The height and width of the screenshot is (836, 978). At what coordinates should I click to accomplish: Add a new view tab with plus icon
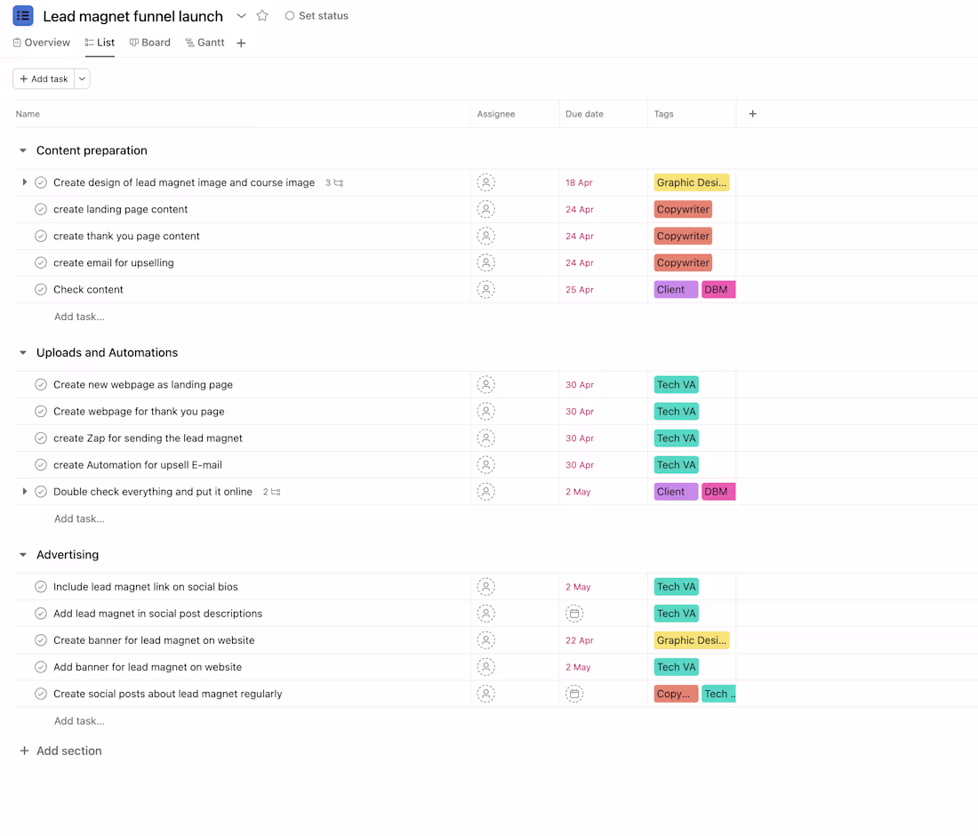pos(241,43)
